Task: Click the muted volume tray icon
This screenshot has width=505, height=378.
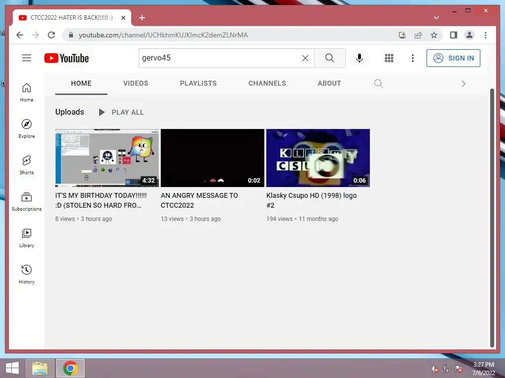Action: [434, 369]
